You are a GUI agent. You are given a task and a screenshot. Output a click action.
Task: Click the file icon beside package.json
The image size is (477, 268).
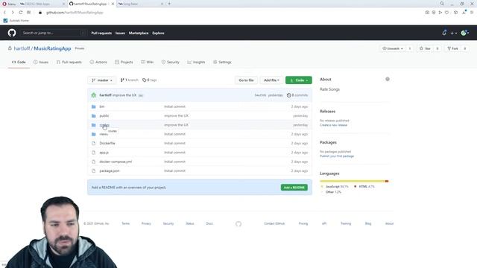(94, 170)
